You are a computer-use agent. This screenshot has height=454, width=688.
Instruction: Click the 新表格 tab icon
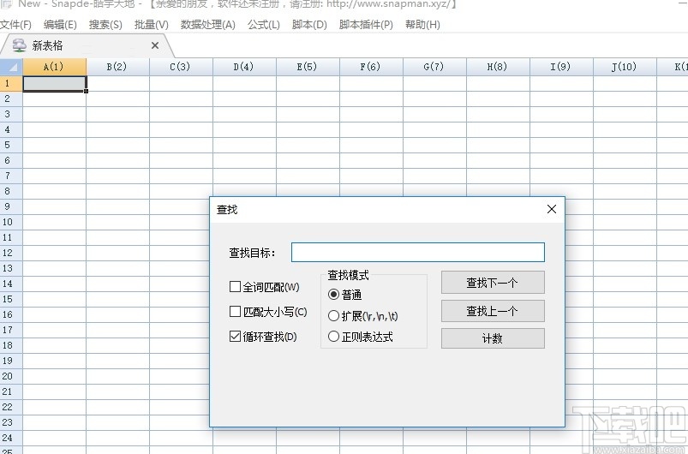pyautogui.click(x=20, y=45)
